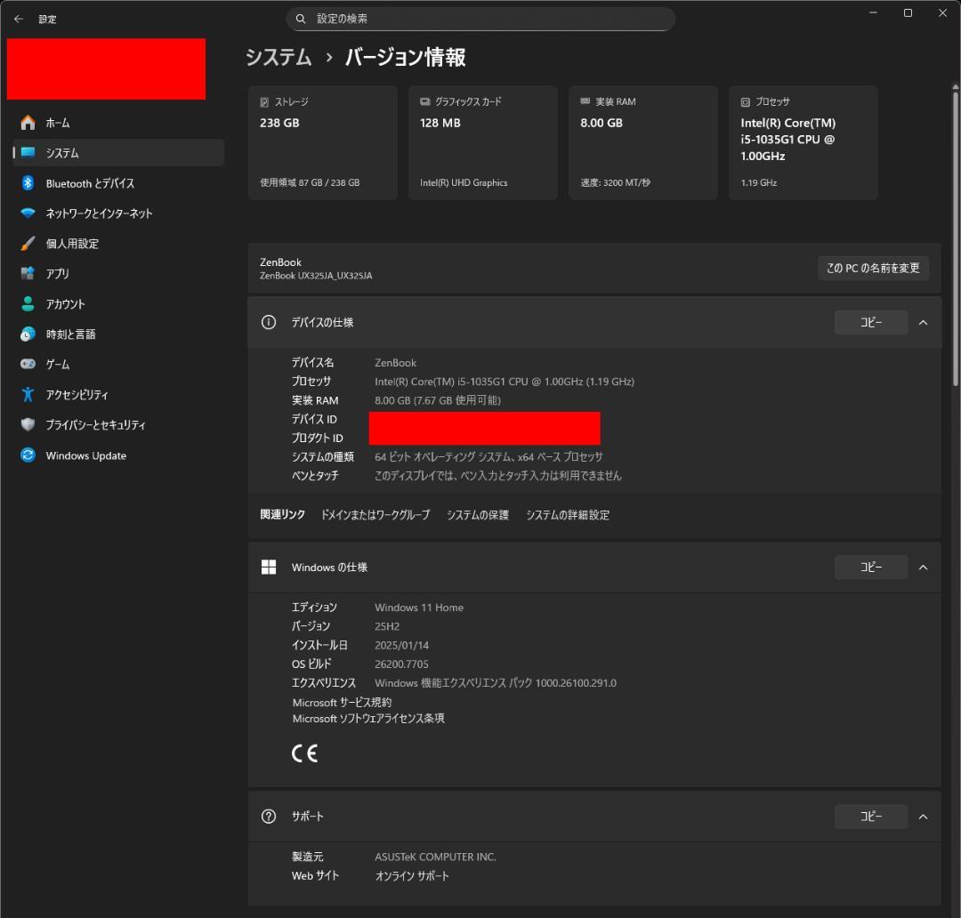This screenshot has width=961, height=918.
Task: Open Bluetooth とデバイス settings
Action: tap(89, 182)
